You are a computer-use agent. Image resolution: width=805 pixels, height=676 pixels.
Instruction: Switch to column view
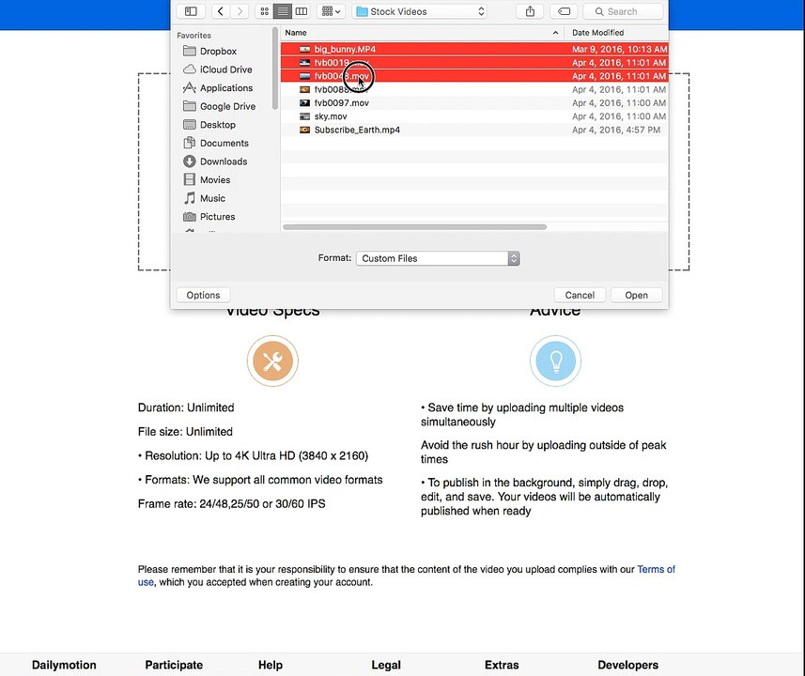coord(302,11)
